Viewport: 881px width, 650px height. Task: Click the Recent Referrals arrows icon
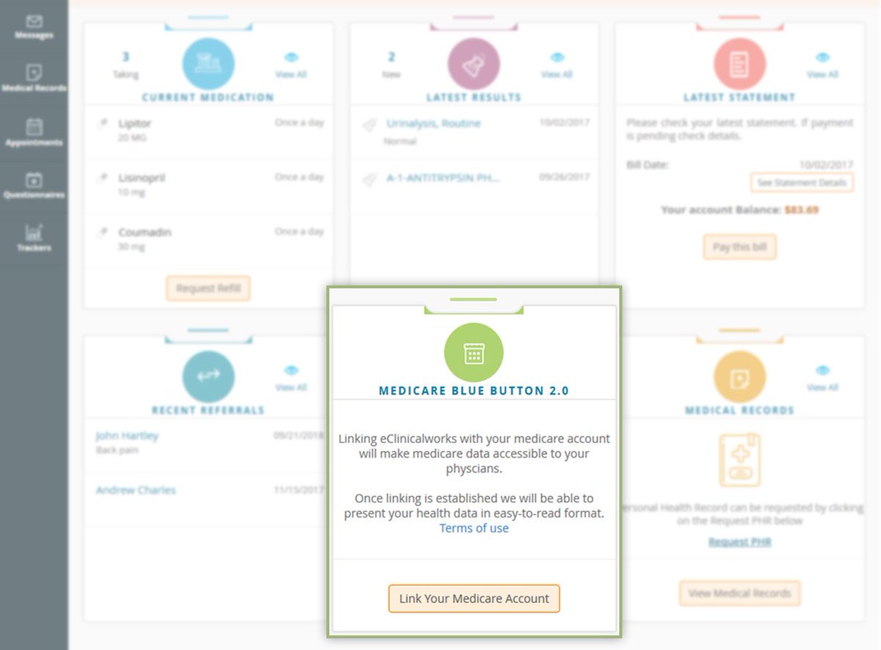(x=209, y=376)
